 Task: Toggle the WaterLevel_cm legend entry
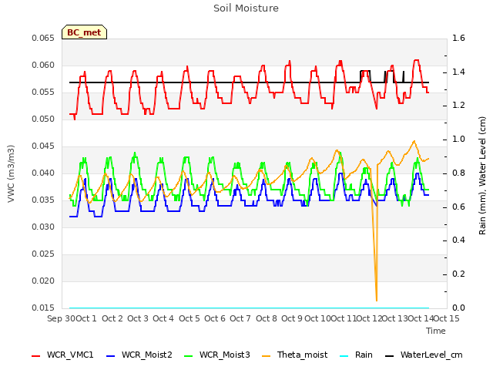424,355
